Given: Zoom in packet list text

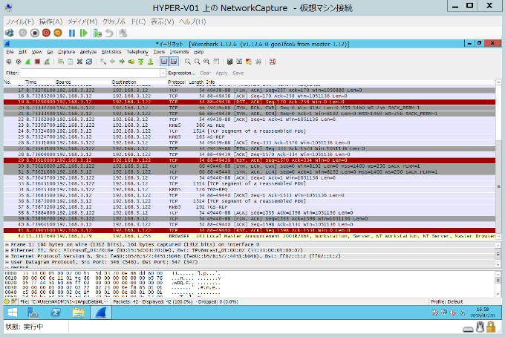Looking at the screenshot, I should coord(187,62).
